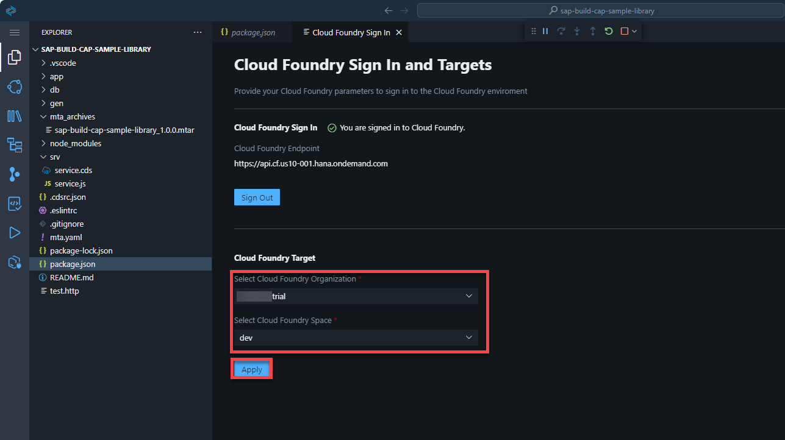The image size is (785, 440).
Task: Collapse the mta_archives folder
Action: click(x=120, y=116)
